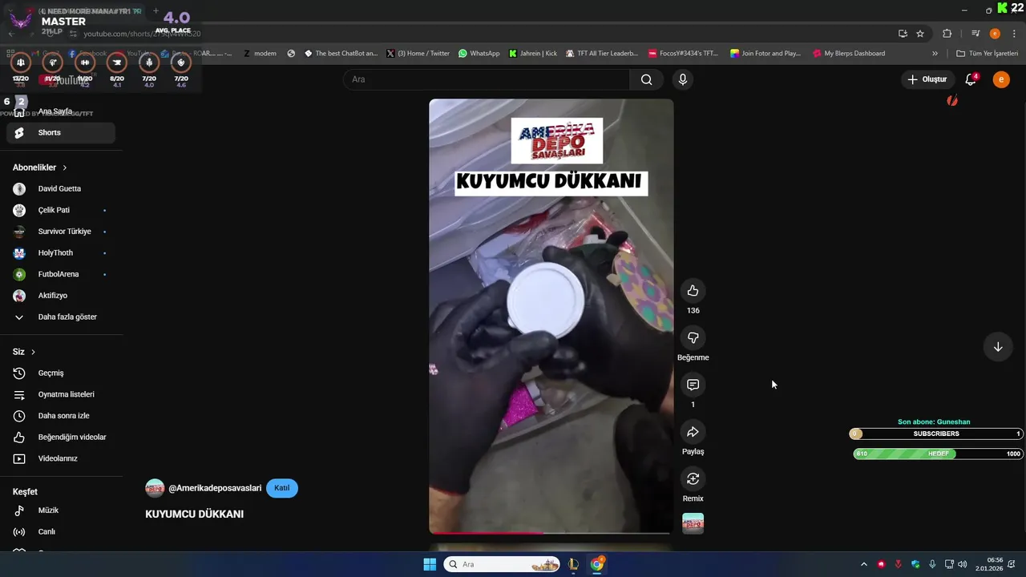Focus the YouTube Ara search field
1026x577 pixels.
point(486,79)
